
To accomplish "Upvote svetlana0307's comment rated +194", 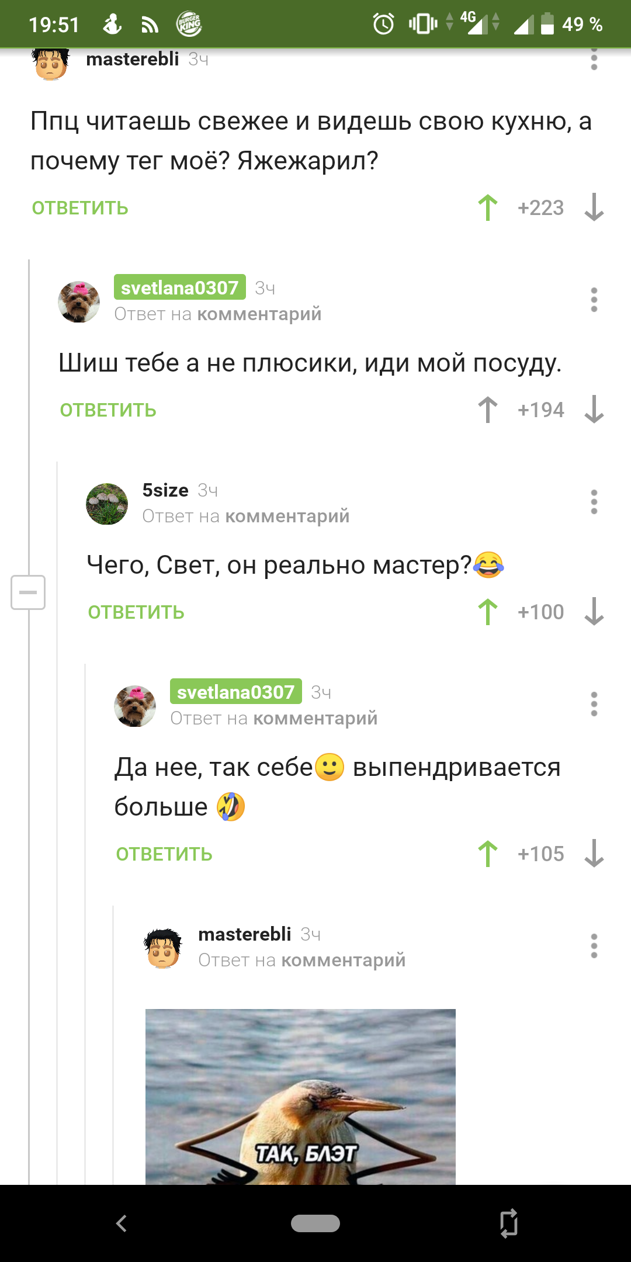I will pyautogui.click(x=488, y=410).
